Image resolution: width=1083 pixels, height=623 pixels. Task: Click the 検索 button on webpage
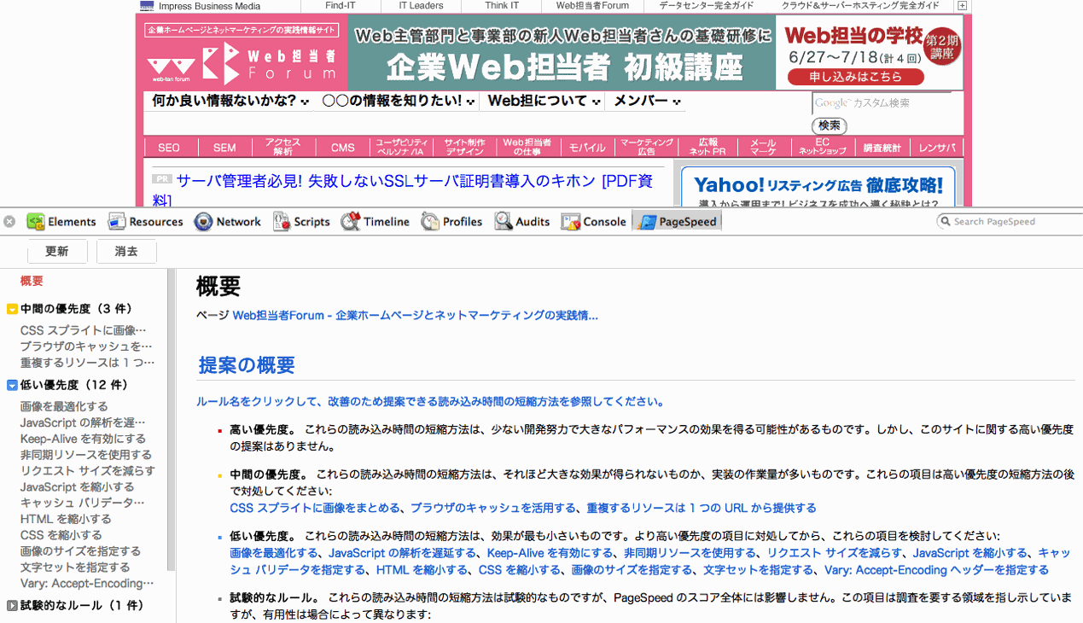coord(829,125)
